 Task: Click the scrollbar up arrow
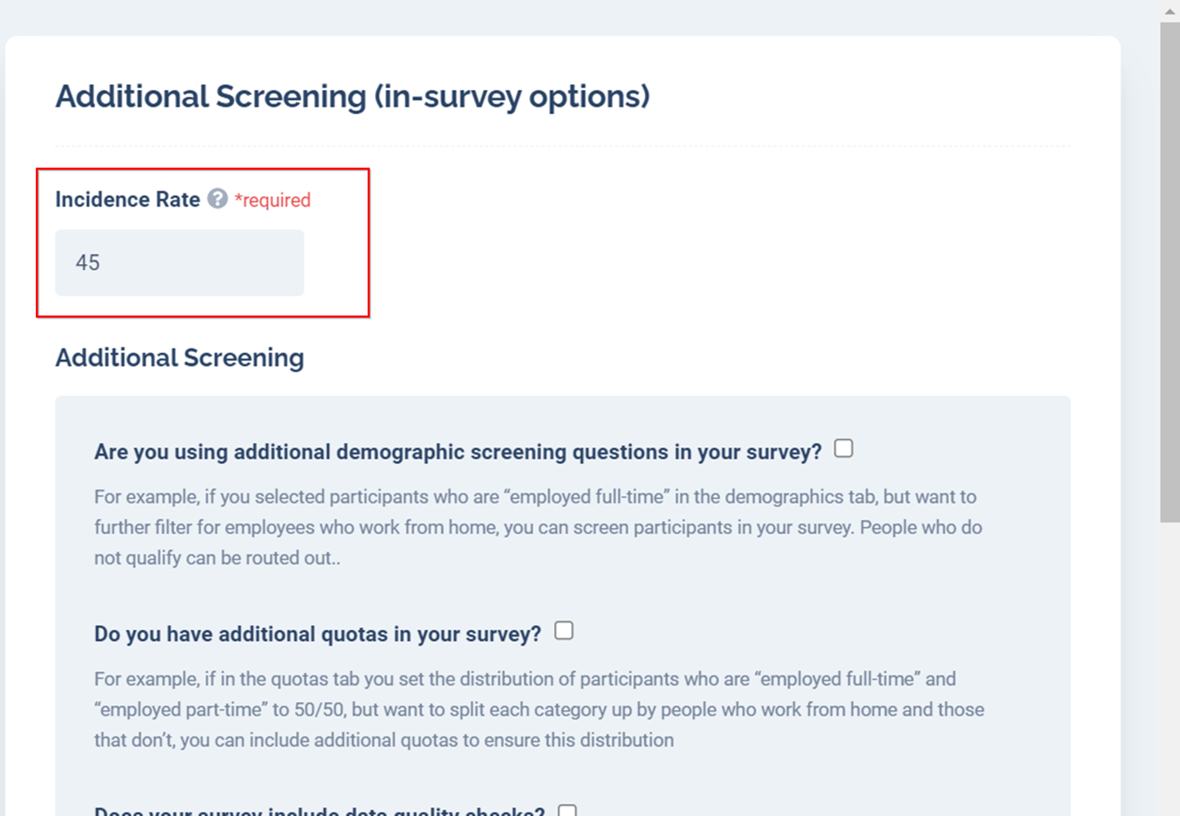coord(1170,11)
